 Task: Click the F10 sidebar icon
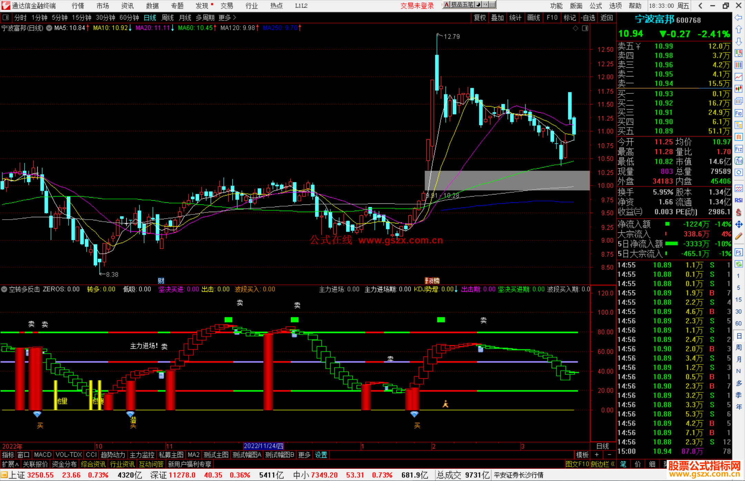(738, 113)
